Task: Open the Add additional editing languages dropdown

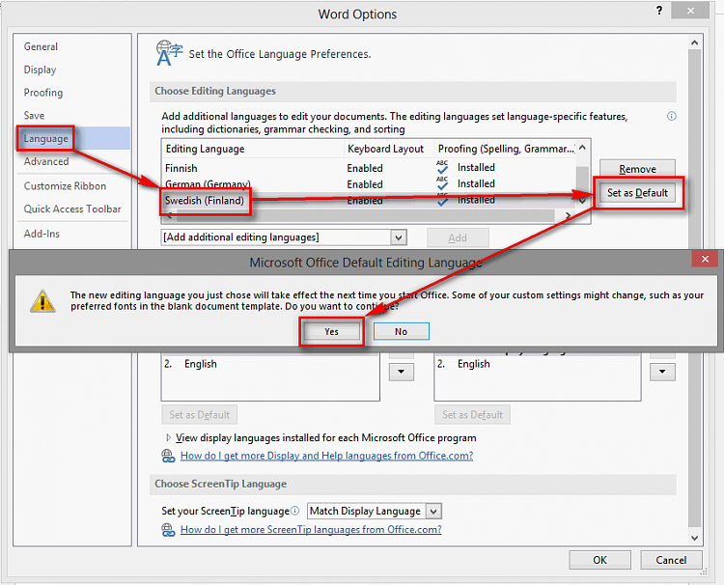Action: coord(399,237)
